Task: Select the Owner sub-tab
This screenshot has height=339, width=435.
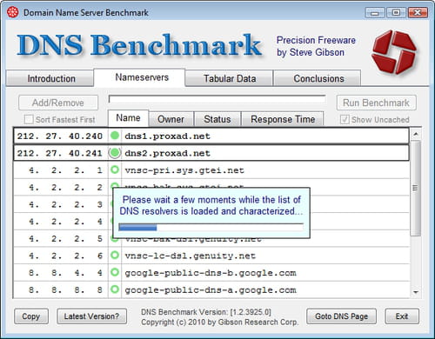Action: (171, 119)
